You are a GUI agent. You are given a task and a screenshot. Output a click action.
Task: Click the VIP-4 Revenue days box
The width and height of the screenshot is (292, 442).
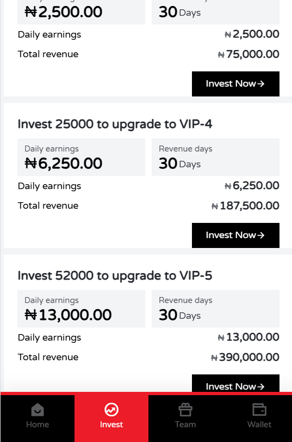[x=215, y=157]
